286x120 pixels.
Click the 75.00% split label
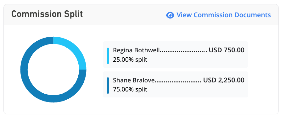point(130,90)
